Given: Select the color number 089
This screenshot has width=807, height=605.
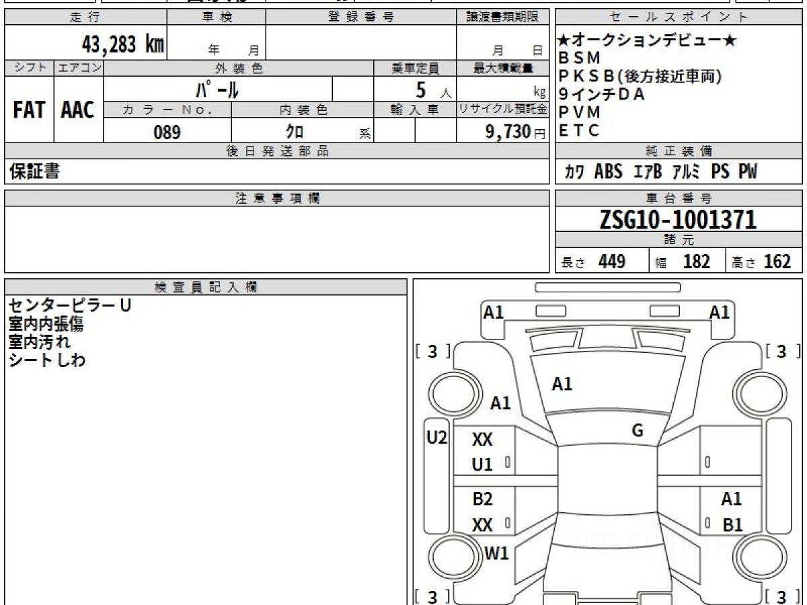Looking at the screenshot, I should 167,132.
